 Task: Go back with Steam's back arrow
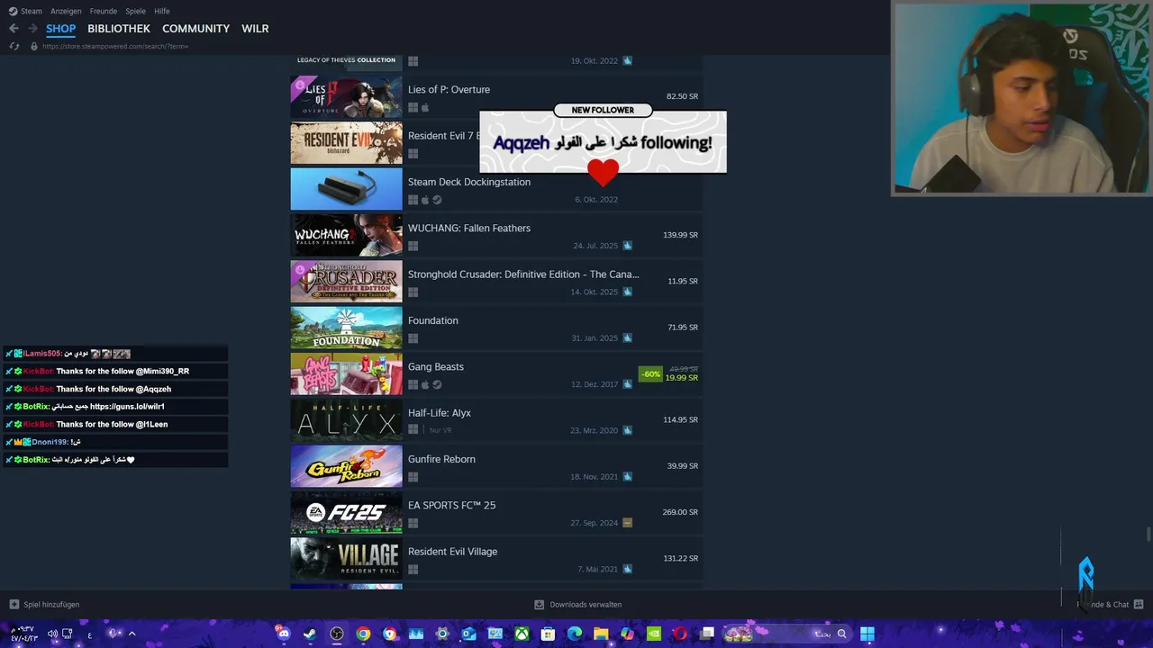(x=14, y=29)
